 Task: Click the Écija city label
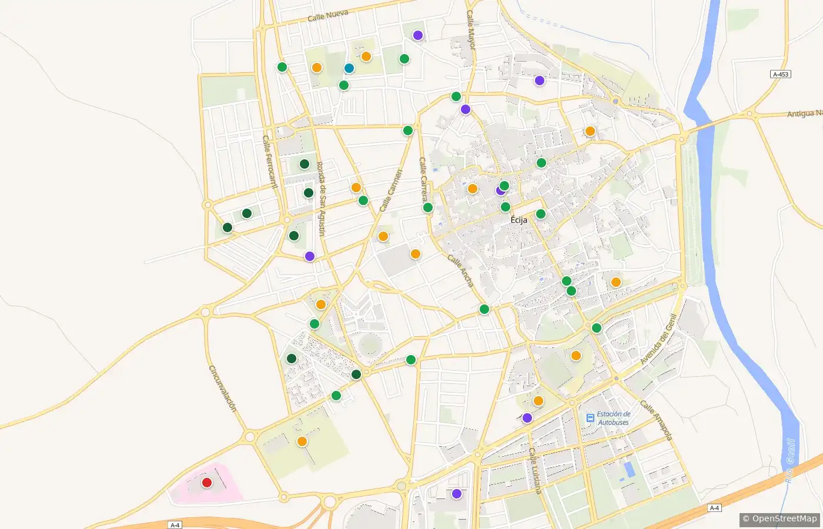pyautogui.click(x=519, y=220)
